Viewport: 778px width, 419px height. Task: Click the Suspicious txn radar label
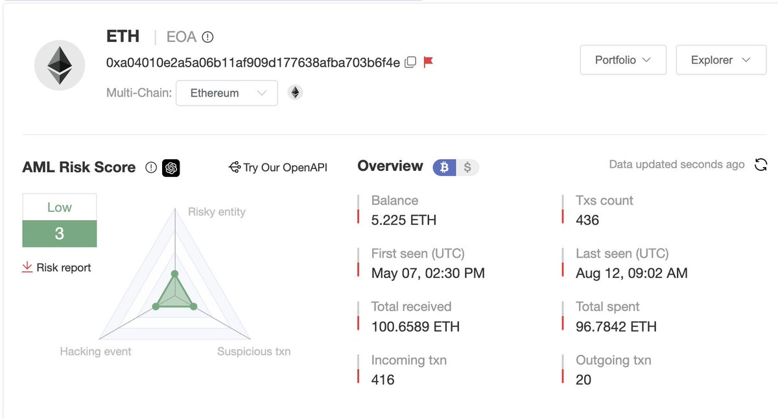[253, 351]
